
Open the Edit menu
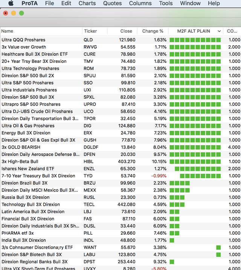(66, 3)
